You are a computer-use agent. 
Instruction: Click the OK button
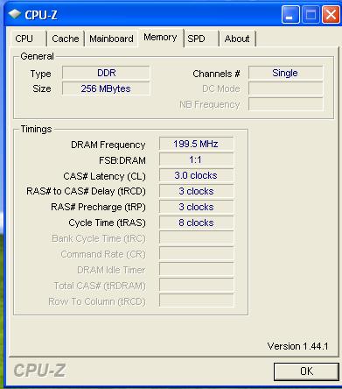[306, 371]
